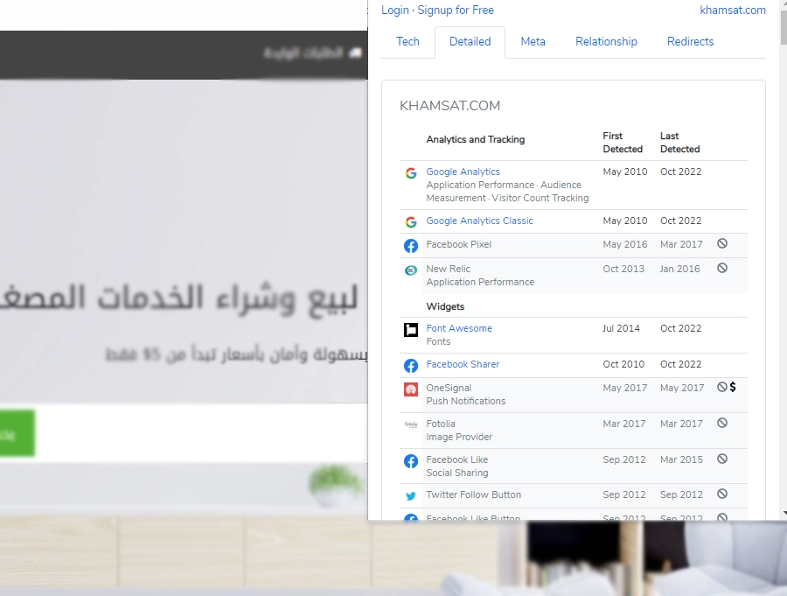Image resolution: width=787 pixels, height=596 pixels.
Task: Click the no-longer-detected icon for Facebook Pixel
Action: tap(722, 243)
